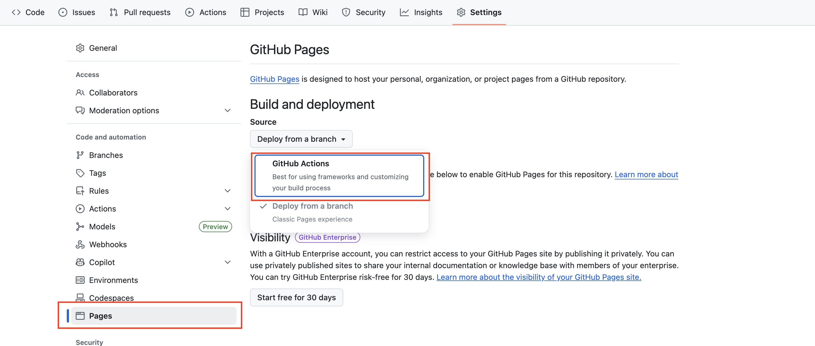Click the Webhooks icon in sidebar
Image resolution: width=815 pixels, height=346 pixels.
(x=80, y=244)
